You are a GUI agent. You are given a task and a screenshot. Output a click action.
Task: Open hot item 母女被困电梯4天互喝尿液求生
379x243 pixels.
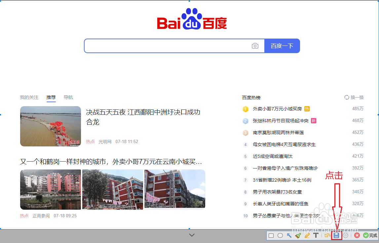[284, 144]
